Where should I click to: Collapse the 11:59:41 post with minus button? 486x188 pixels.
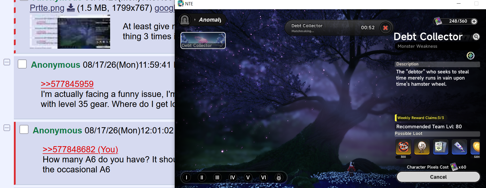tap(7, 62)
